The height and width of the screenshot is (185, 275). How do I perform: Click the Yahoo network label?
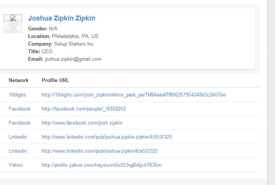(16, 165)
